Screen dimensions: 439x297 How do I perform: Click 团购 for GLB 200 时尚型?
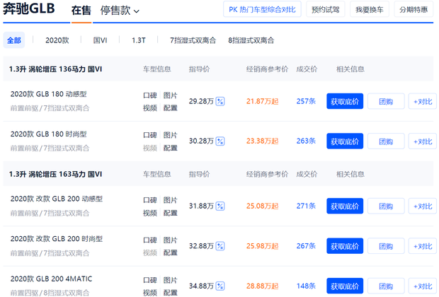(386, 246)
